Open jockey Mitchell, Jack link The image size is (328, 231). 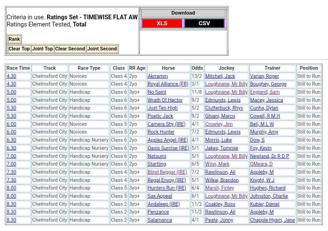click(x=220, y=76)
